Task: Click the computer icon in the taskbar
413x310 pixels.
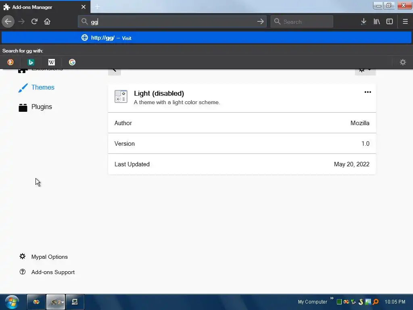Action: [75, 302]
